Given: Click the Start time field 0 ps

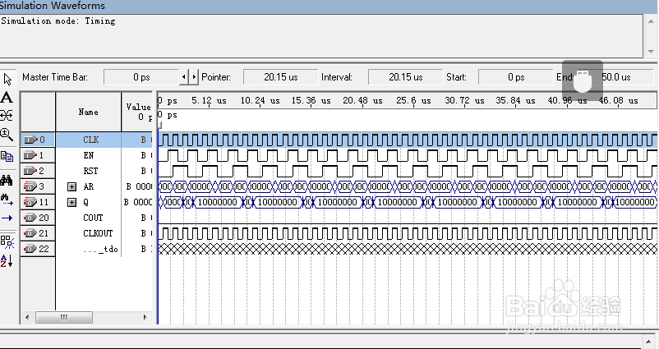Looking at the screenshot, I should coord(515,77).
